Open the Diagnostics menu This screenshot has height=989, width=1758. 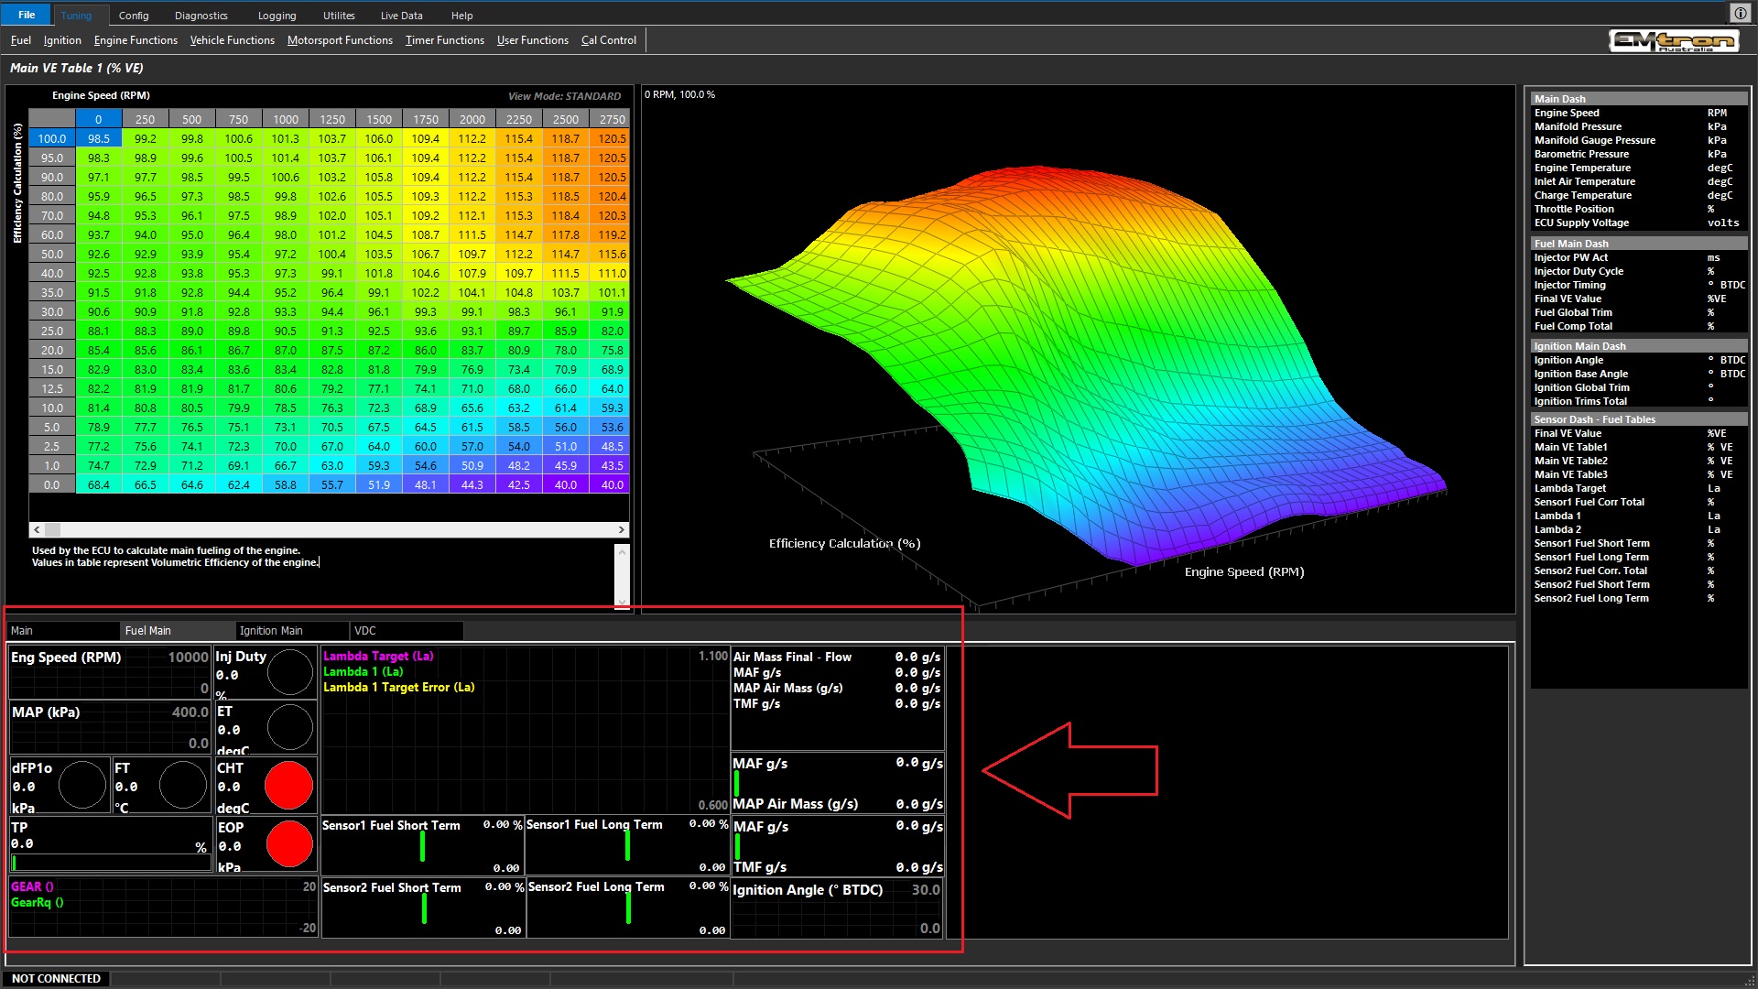201,16
